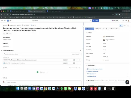Open Chrome tab search dropdown arrow

[x=8, y=11]
